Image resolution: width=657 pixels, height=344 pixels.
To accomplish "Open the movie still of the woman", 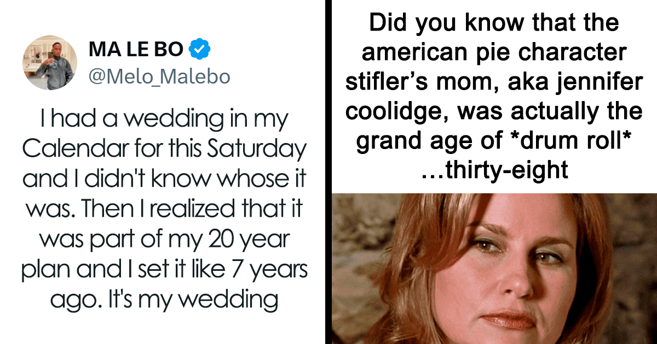I will [x=493, y=268].
